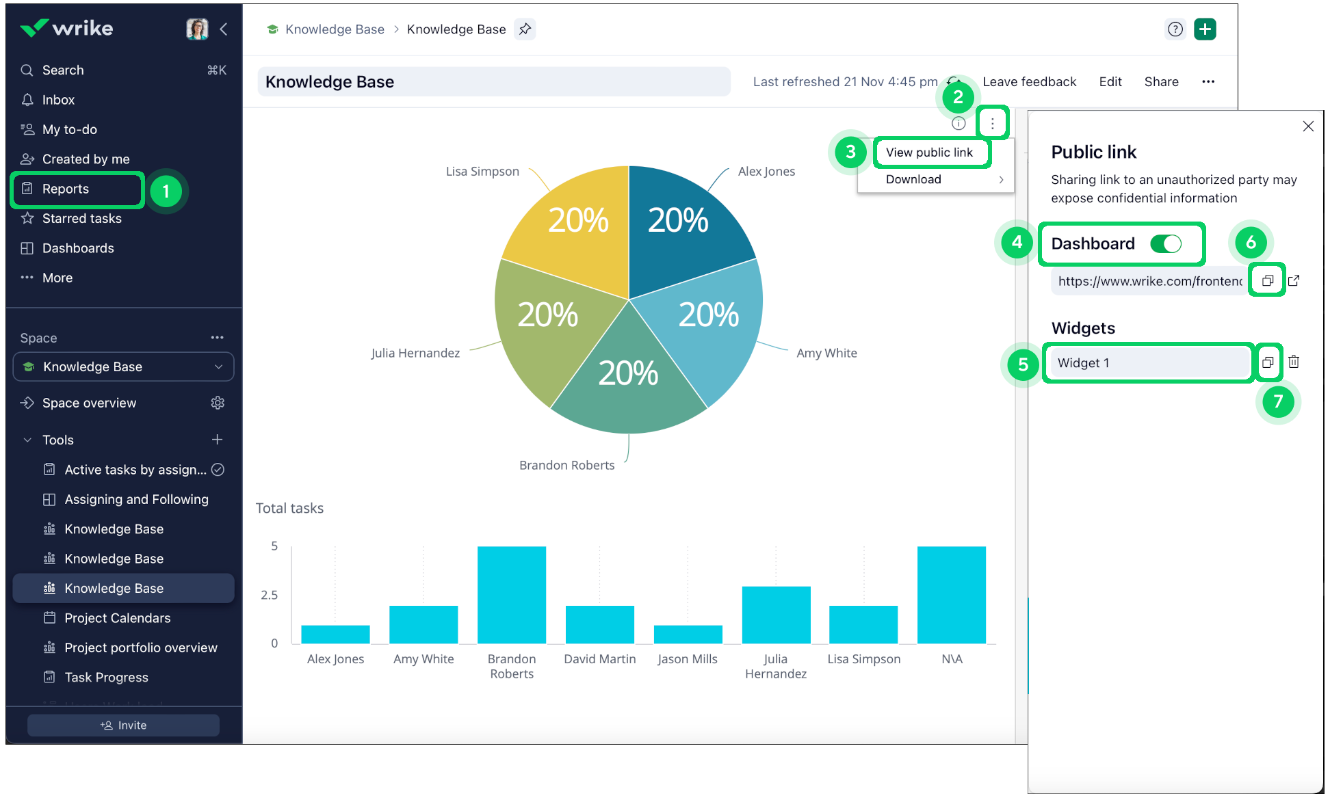Open Space overview settings gear

click(218, 403)
